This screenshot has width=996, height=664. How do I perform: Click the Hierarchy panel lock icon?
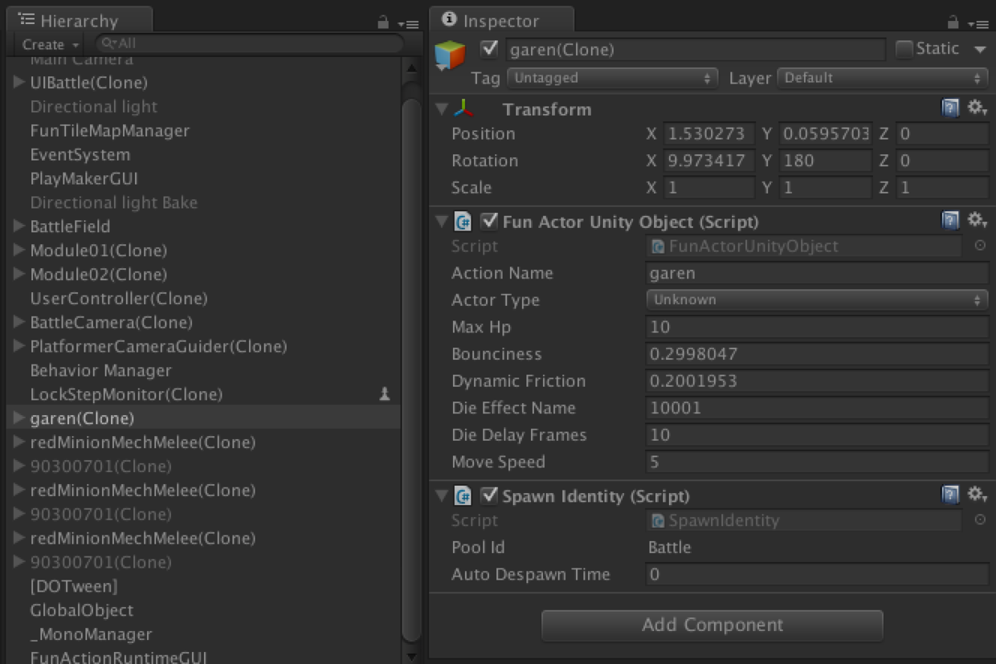pyautogui.click(x=383, y=22)
